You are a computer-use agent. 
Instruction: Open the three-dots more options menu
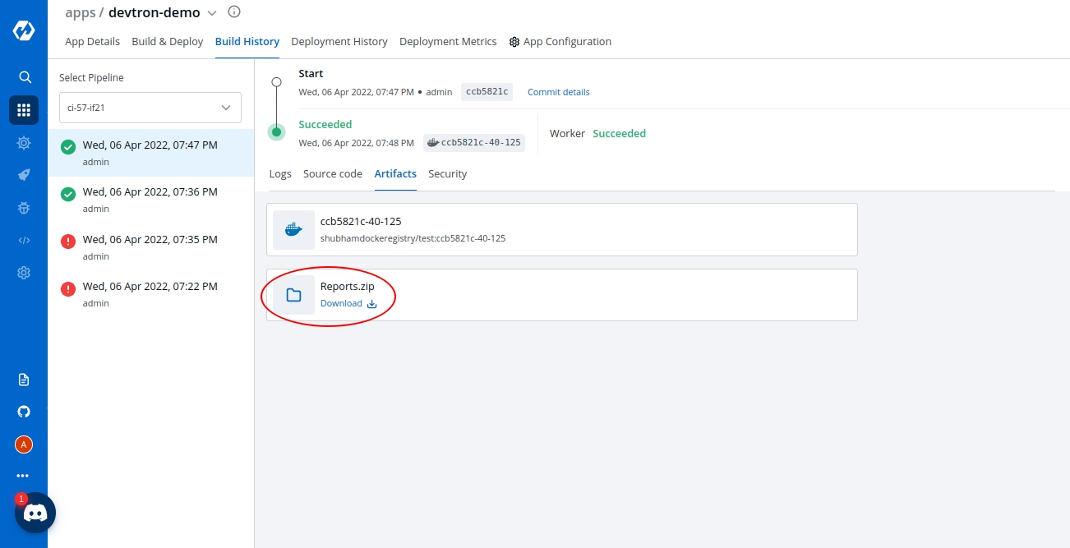[x=23, y=476]
